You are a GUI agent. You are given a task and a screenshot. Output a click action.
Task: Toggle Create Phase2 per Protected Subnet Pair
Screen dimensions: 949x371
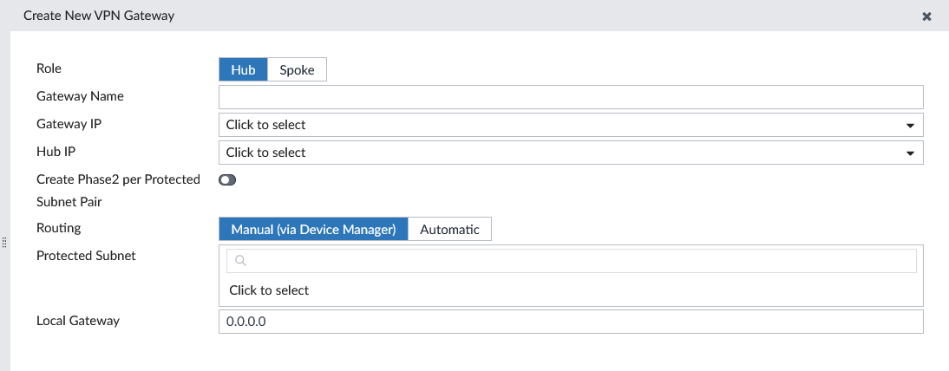pos(227,180)
